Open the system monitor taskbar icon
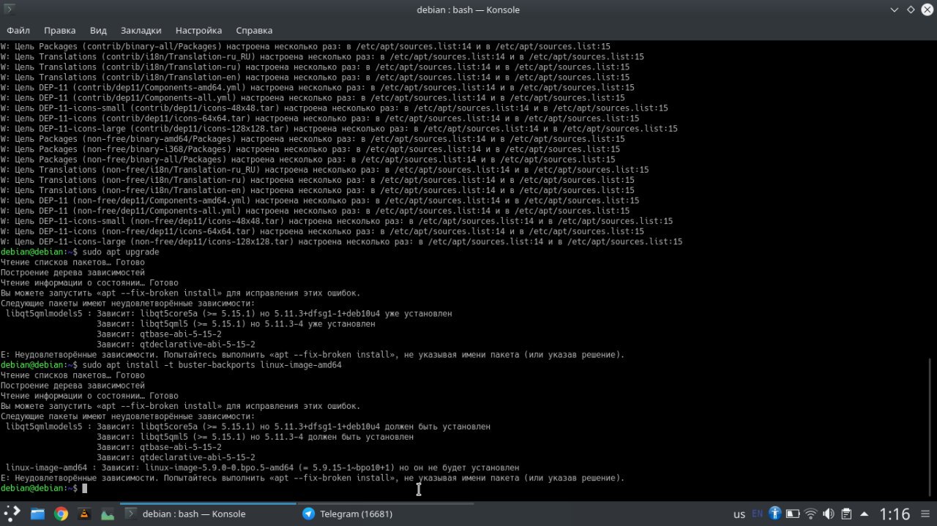Image resolution: width=937 pixels, height=526 pixels. coord(108,514)
